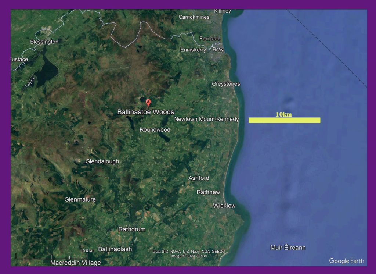Click the red A map marker

point(148,103)
